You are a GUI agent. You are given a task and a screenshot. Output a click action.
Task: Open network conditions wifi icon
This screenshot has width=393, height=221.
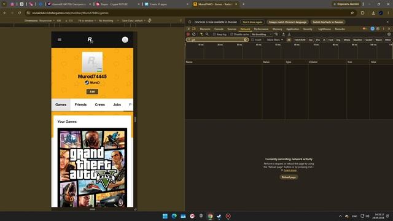[x=276, y=34]
